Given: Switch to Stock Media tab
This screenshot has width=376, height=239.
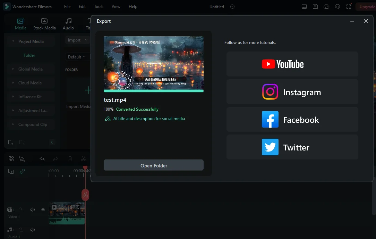Looking at the screenshot, I should click(x=44, y=24).
